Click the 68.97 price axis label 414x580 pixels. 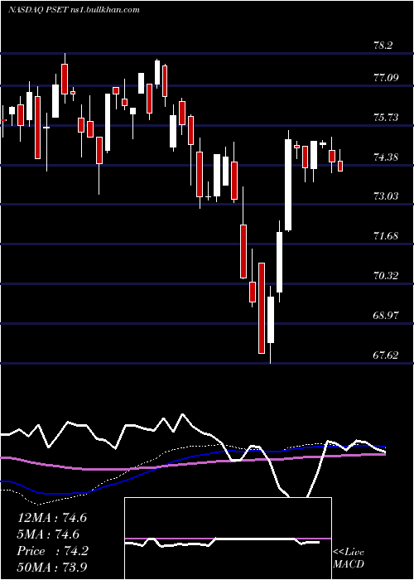(x=387, y=316)
